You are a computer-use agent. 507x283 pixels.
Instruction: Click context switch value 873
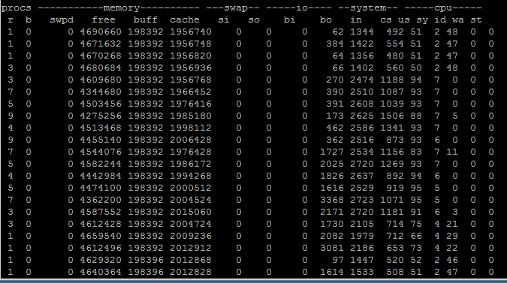point(395,140)
